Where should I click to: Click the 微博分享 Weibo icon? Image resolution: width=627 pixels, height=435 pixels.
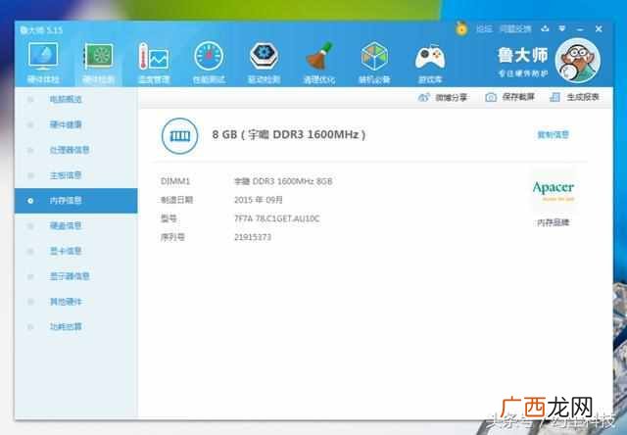coord(423,97)
